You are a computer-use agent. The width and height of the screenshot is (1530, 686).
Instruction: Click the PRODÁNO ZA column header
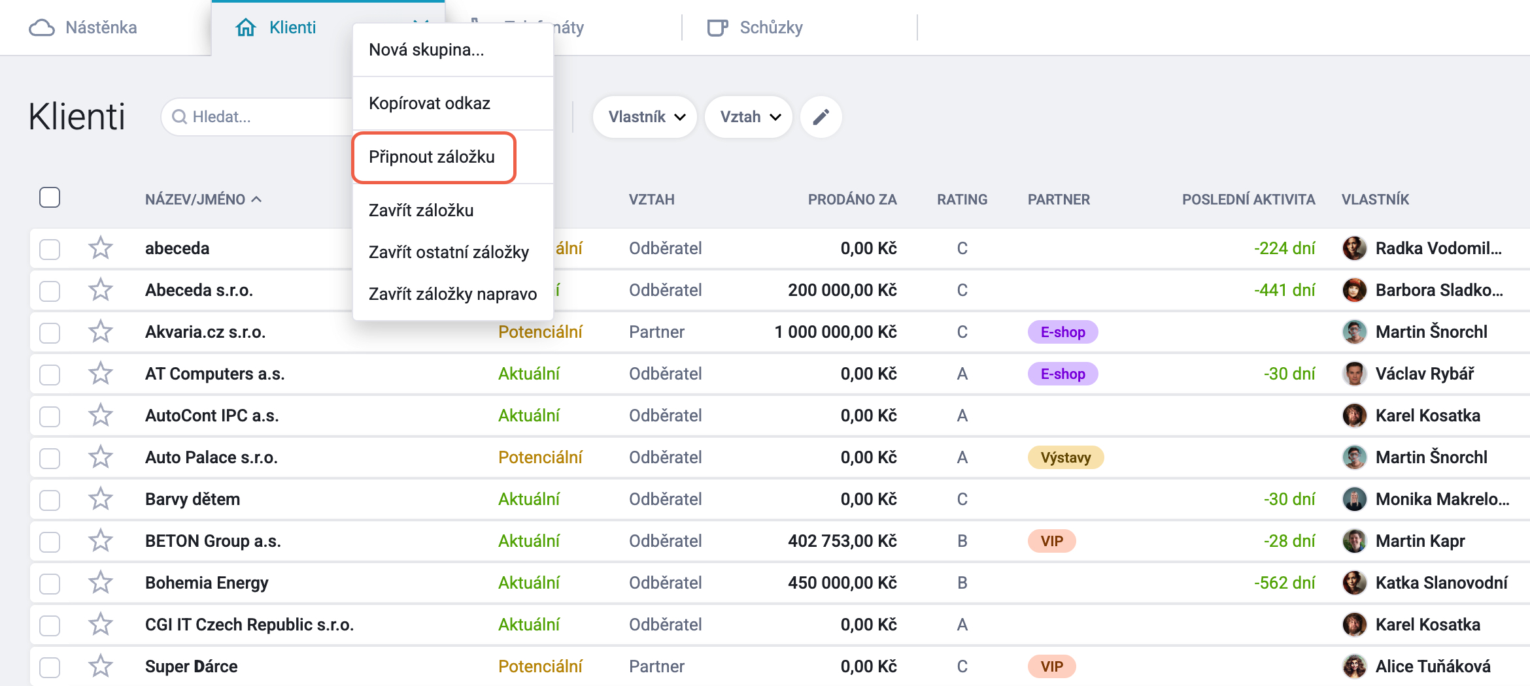pos(852,199)
